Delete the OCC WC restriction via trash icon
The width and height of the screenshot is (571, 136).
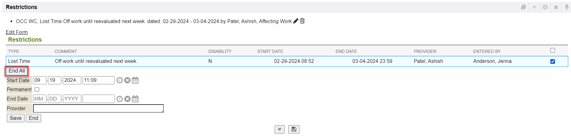(302, 21)
